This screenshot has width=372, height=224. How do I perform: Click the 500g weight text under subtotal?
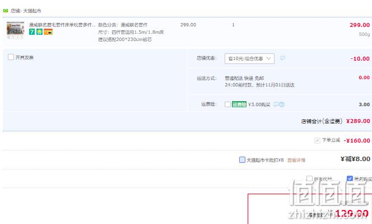(364, 34)
